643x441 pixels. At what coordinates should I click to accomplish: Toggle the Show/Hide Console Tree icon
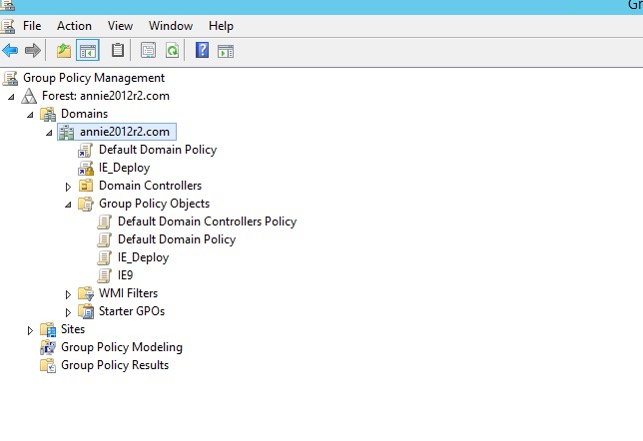[87, 50]
